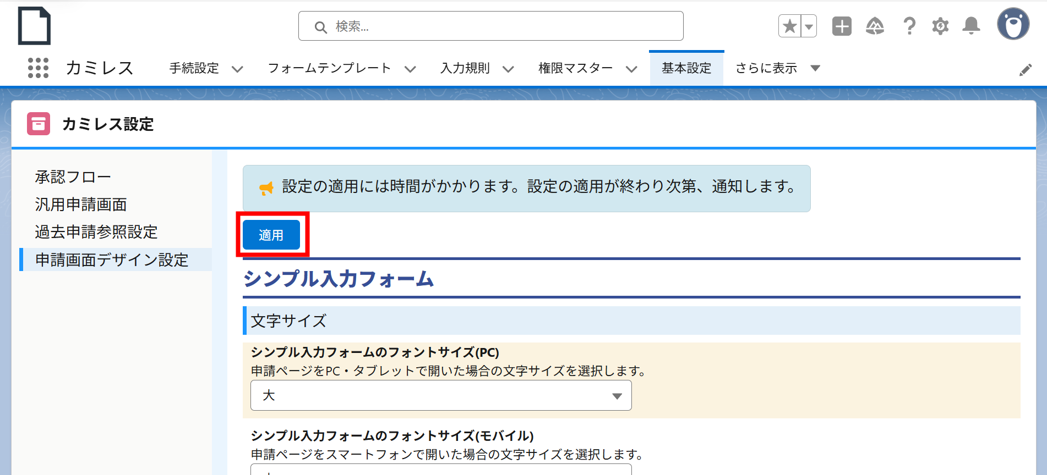Select 承認フロー in the sidebar
Screen dimensions: 1047x475
pos(73,177)
